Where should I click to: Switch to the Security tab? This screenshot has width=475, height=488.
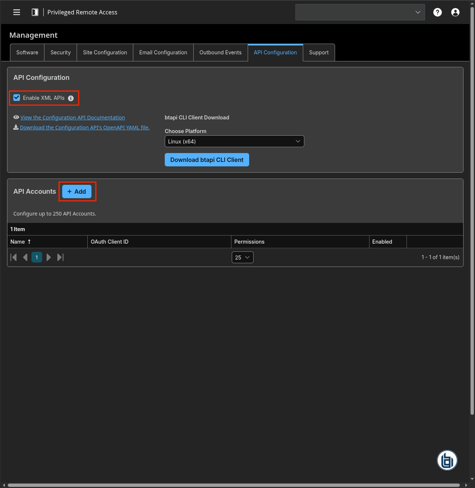60,52
